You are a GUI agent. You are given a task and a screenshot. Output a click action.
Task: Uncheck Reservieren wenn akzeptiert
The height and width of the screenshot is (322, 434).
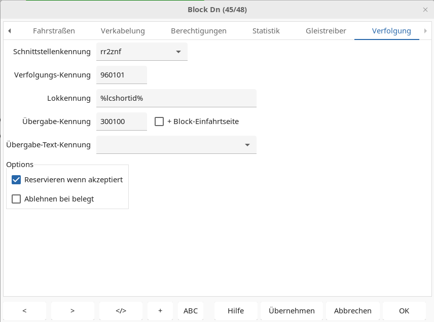pos(16,180)
